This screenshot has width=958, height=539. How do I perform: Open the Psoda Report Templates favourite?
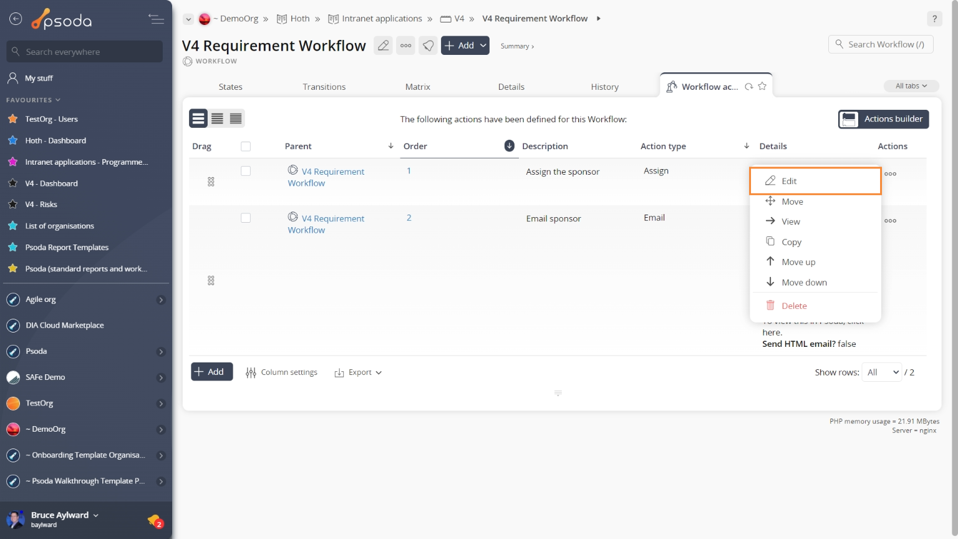coord(67,248)
